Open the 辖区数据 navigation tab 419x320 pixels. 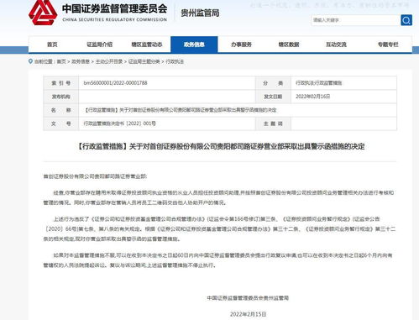289,45
